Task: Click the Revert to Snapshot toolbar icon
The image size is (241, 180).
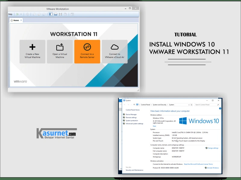Action: (39, 14)
